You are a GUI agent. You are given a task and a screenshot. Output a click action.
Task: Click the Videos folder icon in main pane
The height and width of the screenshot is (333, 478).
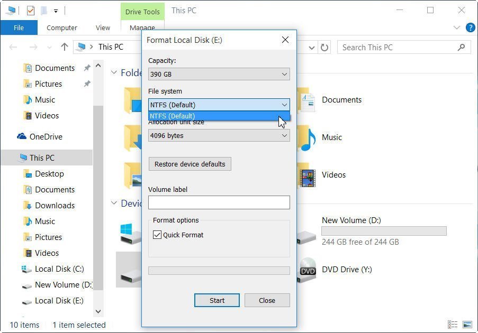pyautogui.click(x=308, y=175)
